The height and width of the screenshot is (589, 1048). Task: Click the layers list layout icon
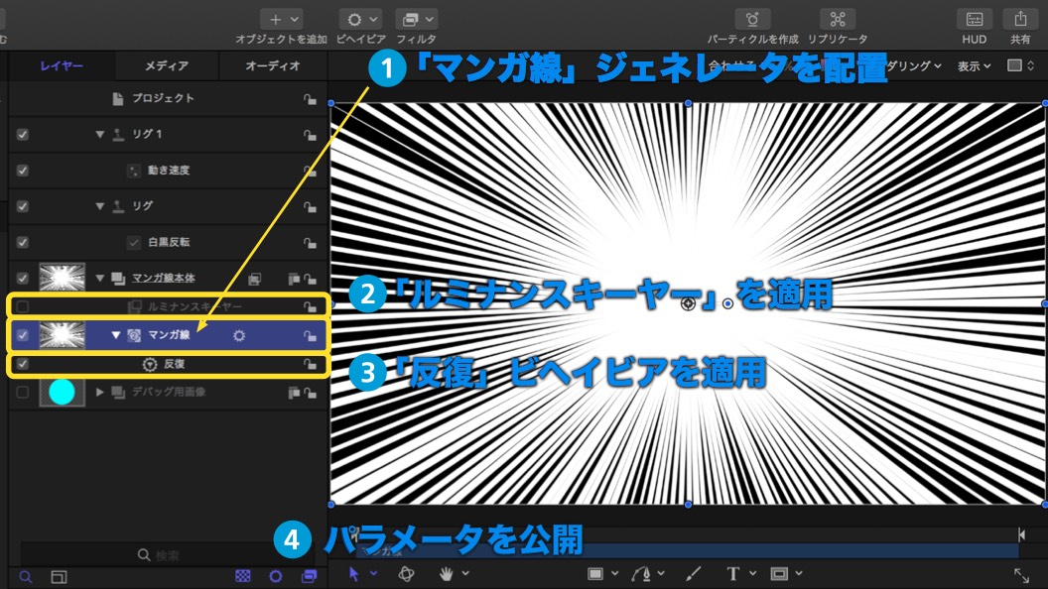point(59,577)
